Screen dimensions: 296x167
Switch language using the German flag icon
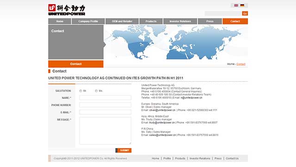click(x=242, y=6)
